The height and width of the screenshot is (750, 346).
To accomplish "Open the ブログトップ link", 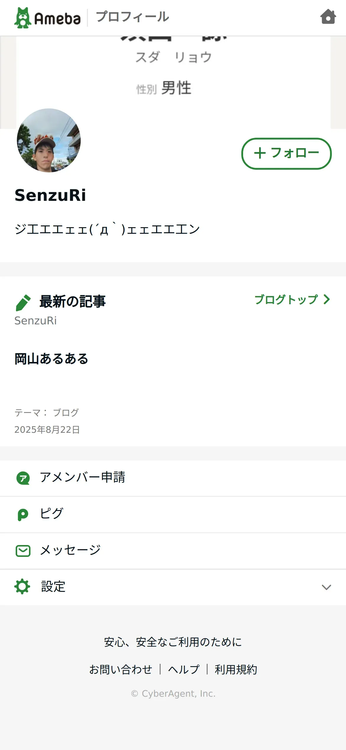I will (286, 299).
